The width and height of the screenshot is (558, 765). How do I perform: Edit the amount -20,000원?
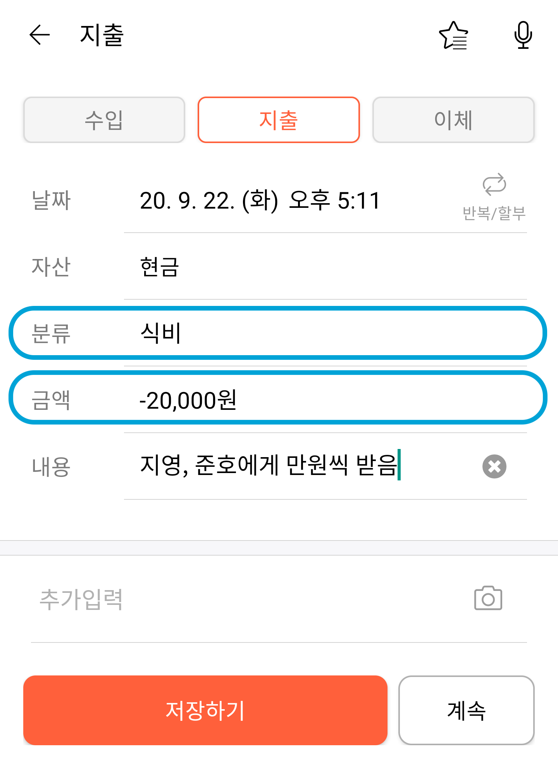pyautogui.click(x=278, y=398)
